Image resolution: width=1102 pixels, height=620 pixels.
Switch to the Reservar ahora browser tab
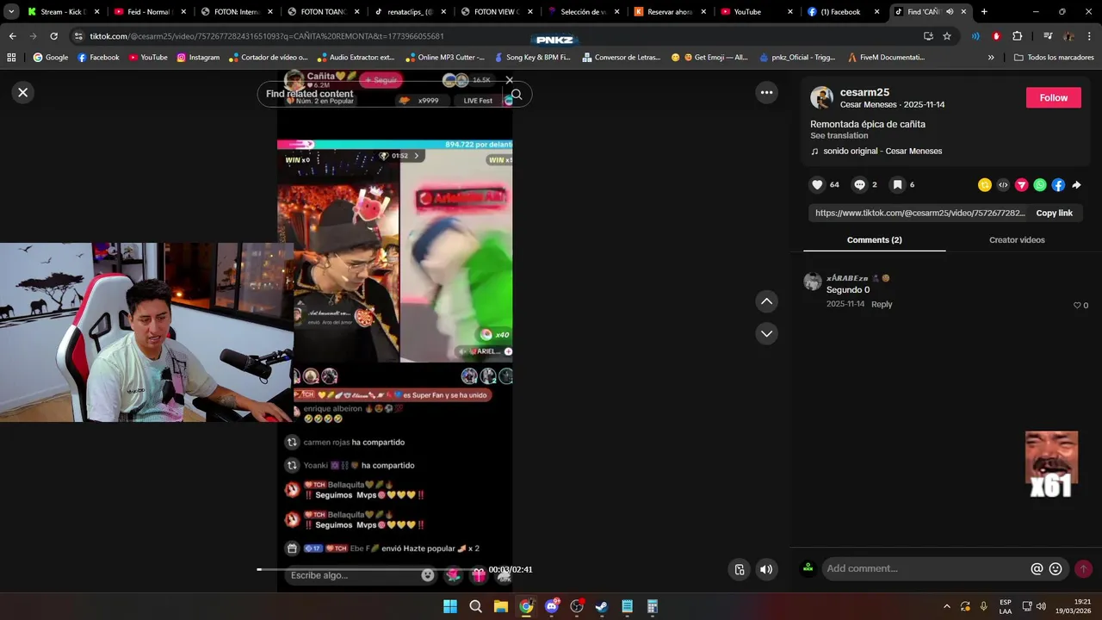coord(668,12)
